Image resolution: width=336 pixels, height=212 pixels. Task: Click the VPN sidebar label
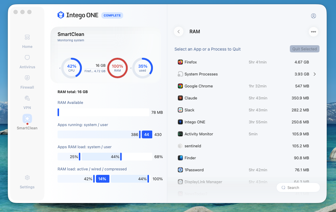27,108
